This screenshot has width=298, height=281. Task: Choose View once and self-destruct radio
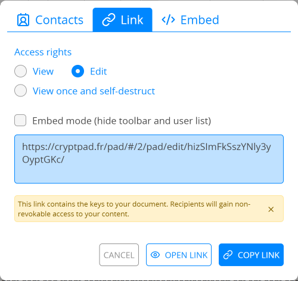(20, 90)
